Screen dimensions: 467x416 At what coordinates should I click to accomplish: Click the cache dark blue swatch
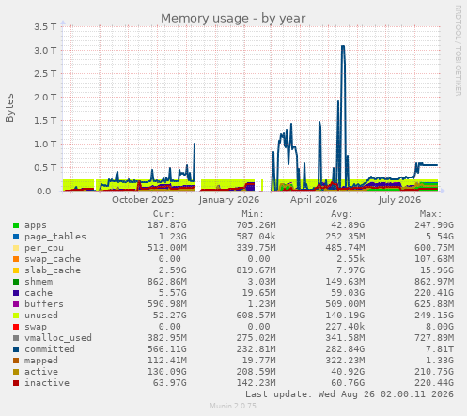click(16, 293)
